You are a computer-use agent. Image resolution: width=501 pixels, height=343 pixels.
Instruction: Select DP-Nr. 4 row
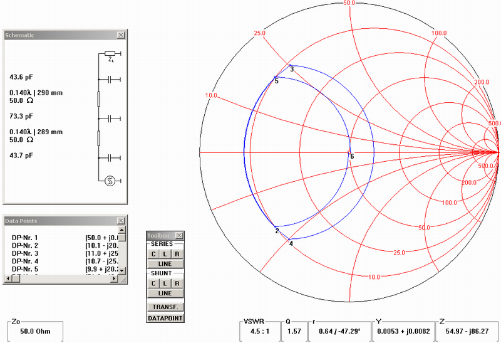pos(65,261)
